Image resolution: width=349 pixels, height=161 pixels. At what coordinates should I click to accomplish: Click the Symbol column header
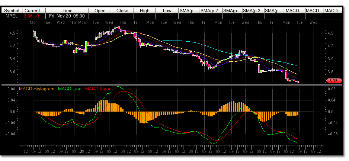tap(11, 11)
